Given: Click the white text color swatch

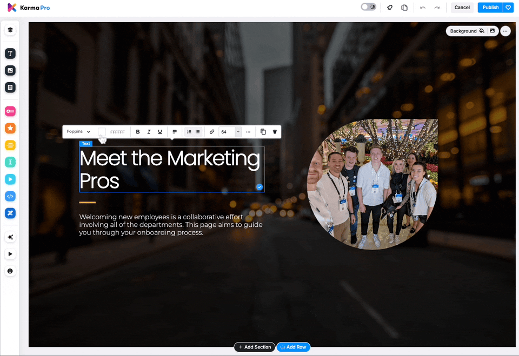Looking at the screenshot, I should 102,132.
